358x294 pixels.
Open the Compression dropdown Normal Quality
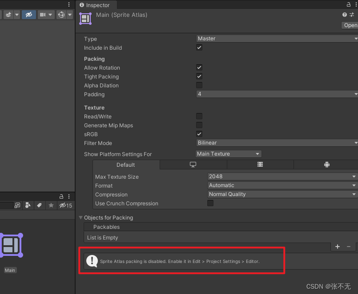[282, 194]
